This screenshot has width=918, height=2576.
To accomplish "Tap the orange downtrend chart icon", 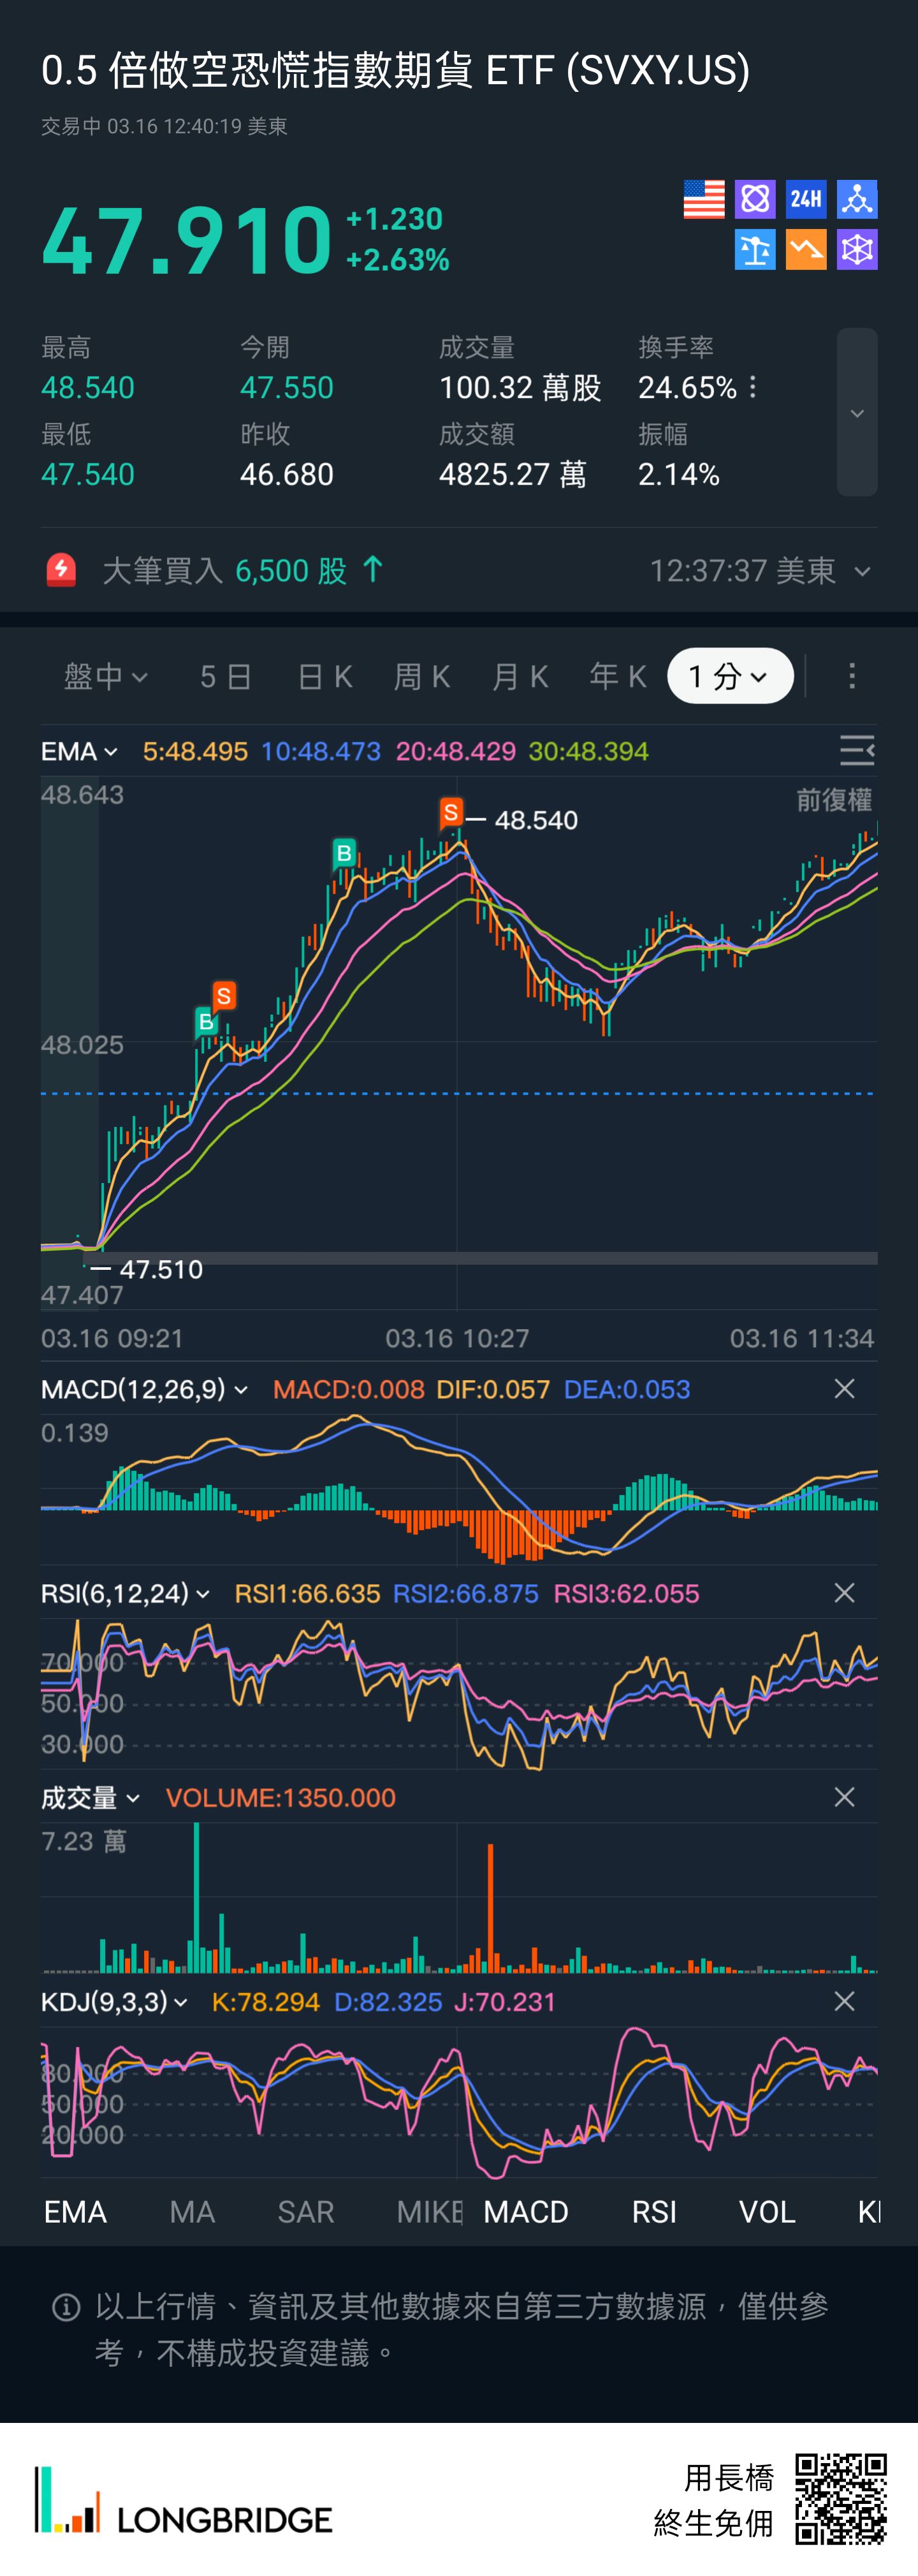I will pyautogui.click(x=806, y=250).
